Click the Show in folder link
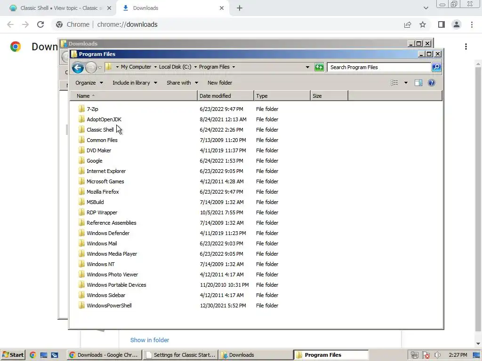 [150, 340]
